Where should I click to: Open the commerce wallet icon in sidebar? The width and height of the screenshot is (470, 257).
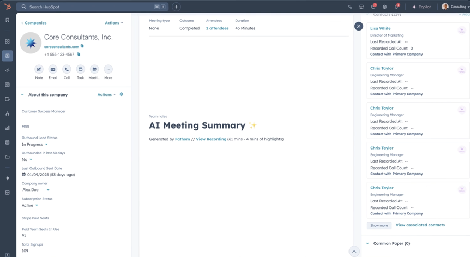point(8,99)
